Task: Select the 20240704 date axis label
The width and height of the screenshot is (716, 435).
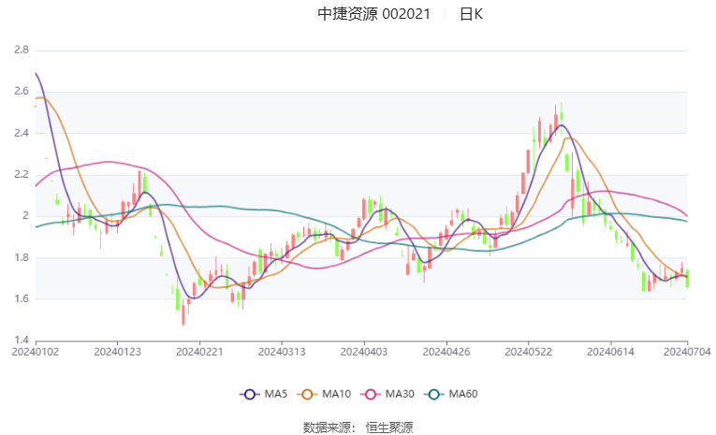Action: pos(687,352)
